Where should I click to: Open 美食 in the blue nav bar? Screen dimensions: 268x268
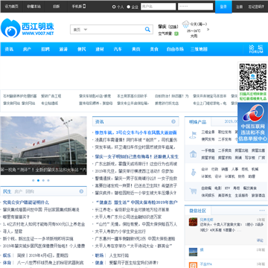click(154, 49)
